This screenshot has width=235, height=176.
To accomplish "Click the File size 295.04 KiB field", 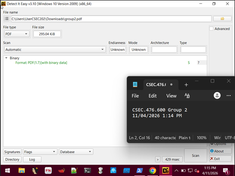I will tap(47, 34).
